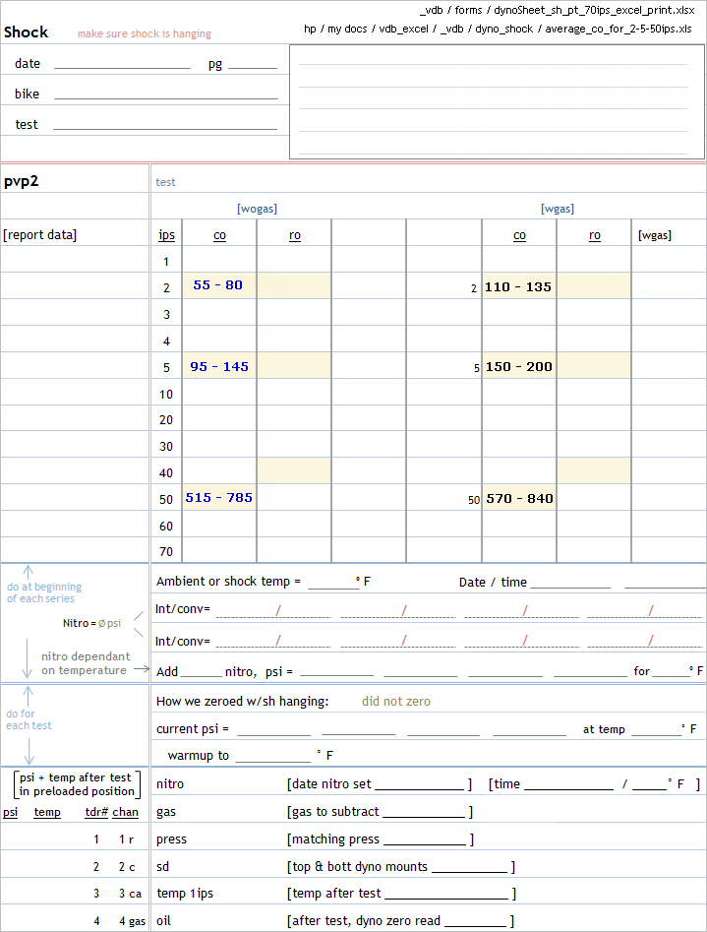The image size is (707, 932).
Task: Click the blank after 'warmup to'
Action: point(272,757)
